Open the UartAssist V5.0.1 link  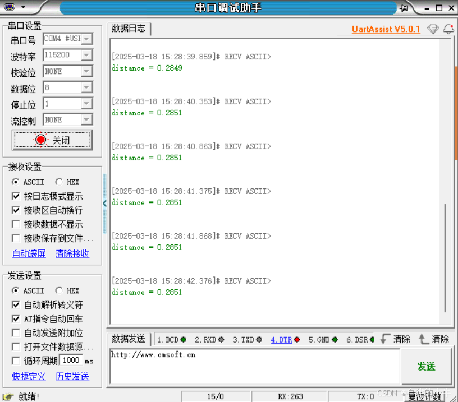click(386, 29)
